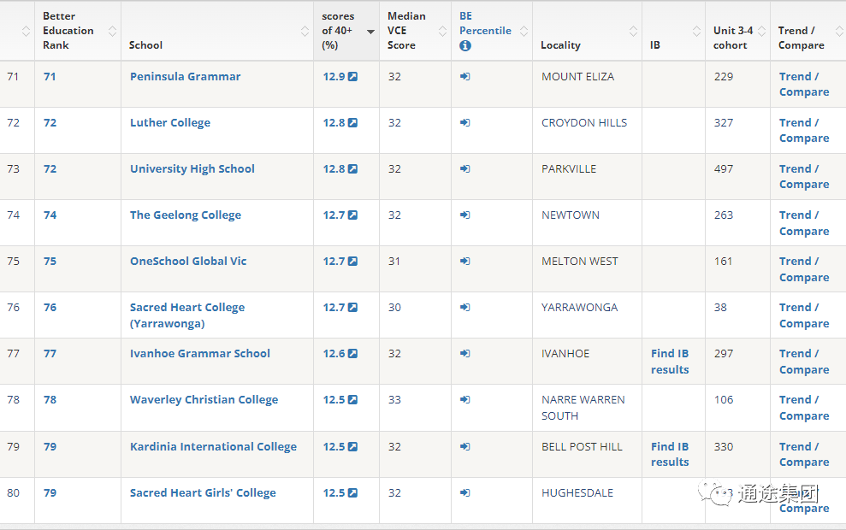
Task: Sort table by Better Education Rank
Action: pos(112,32)
